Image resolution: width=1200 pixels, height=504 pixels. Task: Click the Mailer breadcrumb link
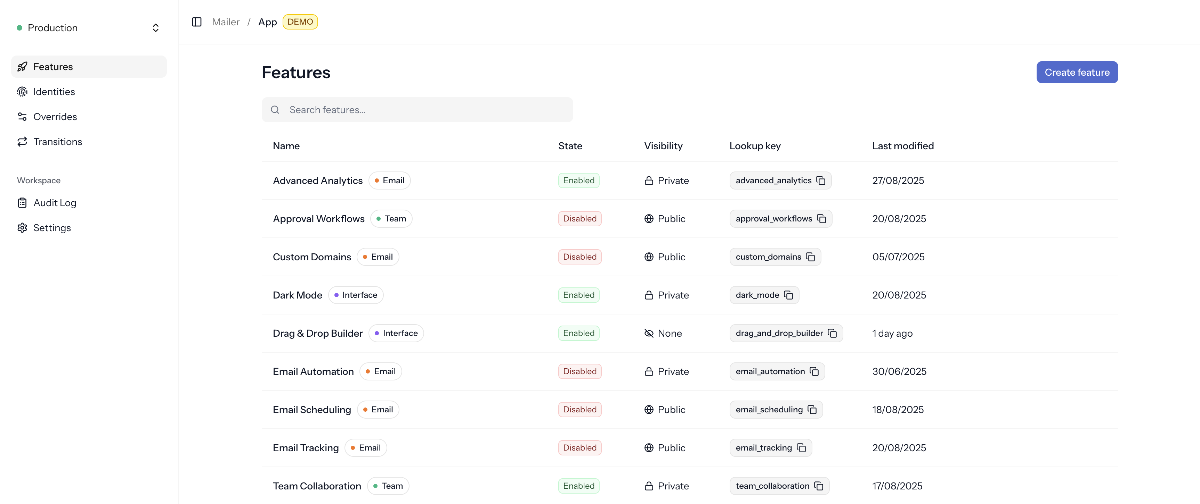226,22
